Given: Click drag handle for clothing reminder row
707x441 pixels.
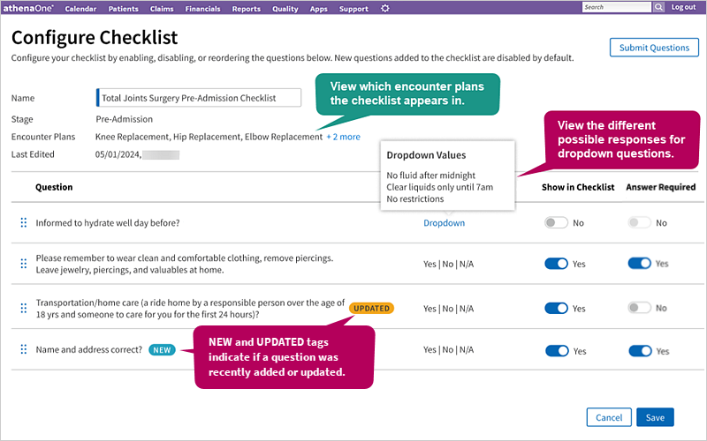Looking at the screenshot, I should [x=24, y=264].
